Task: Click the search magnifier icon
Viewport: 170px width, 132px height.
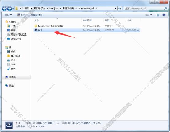Action: 166,8
